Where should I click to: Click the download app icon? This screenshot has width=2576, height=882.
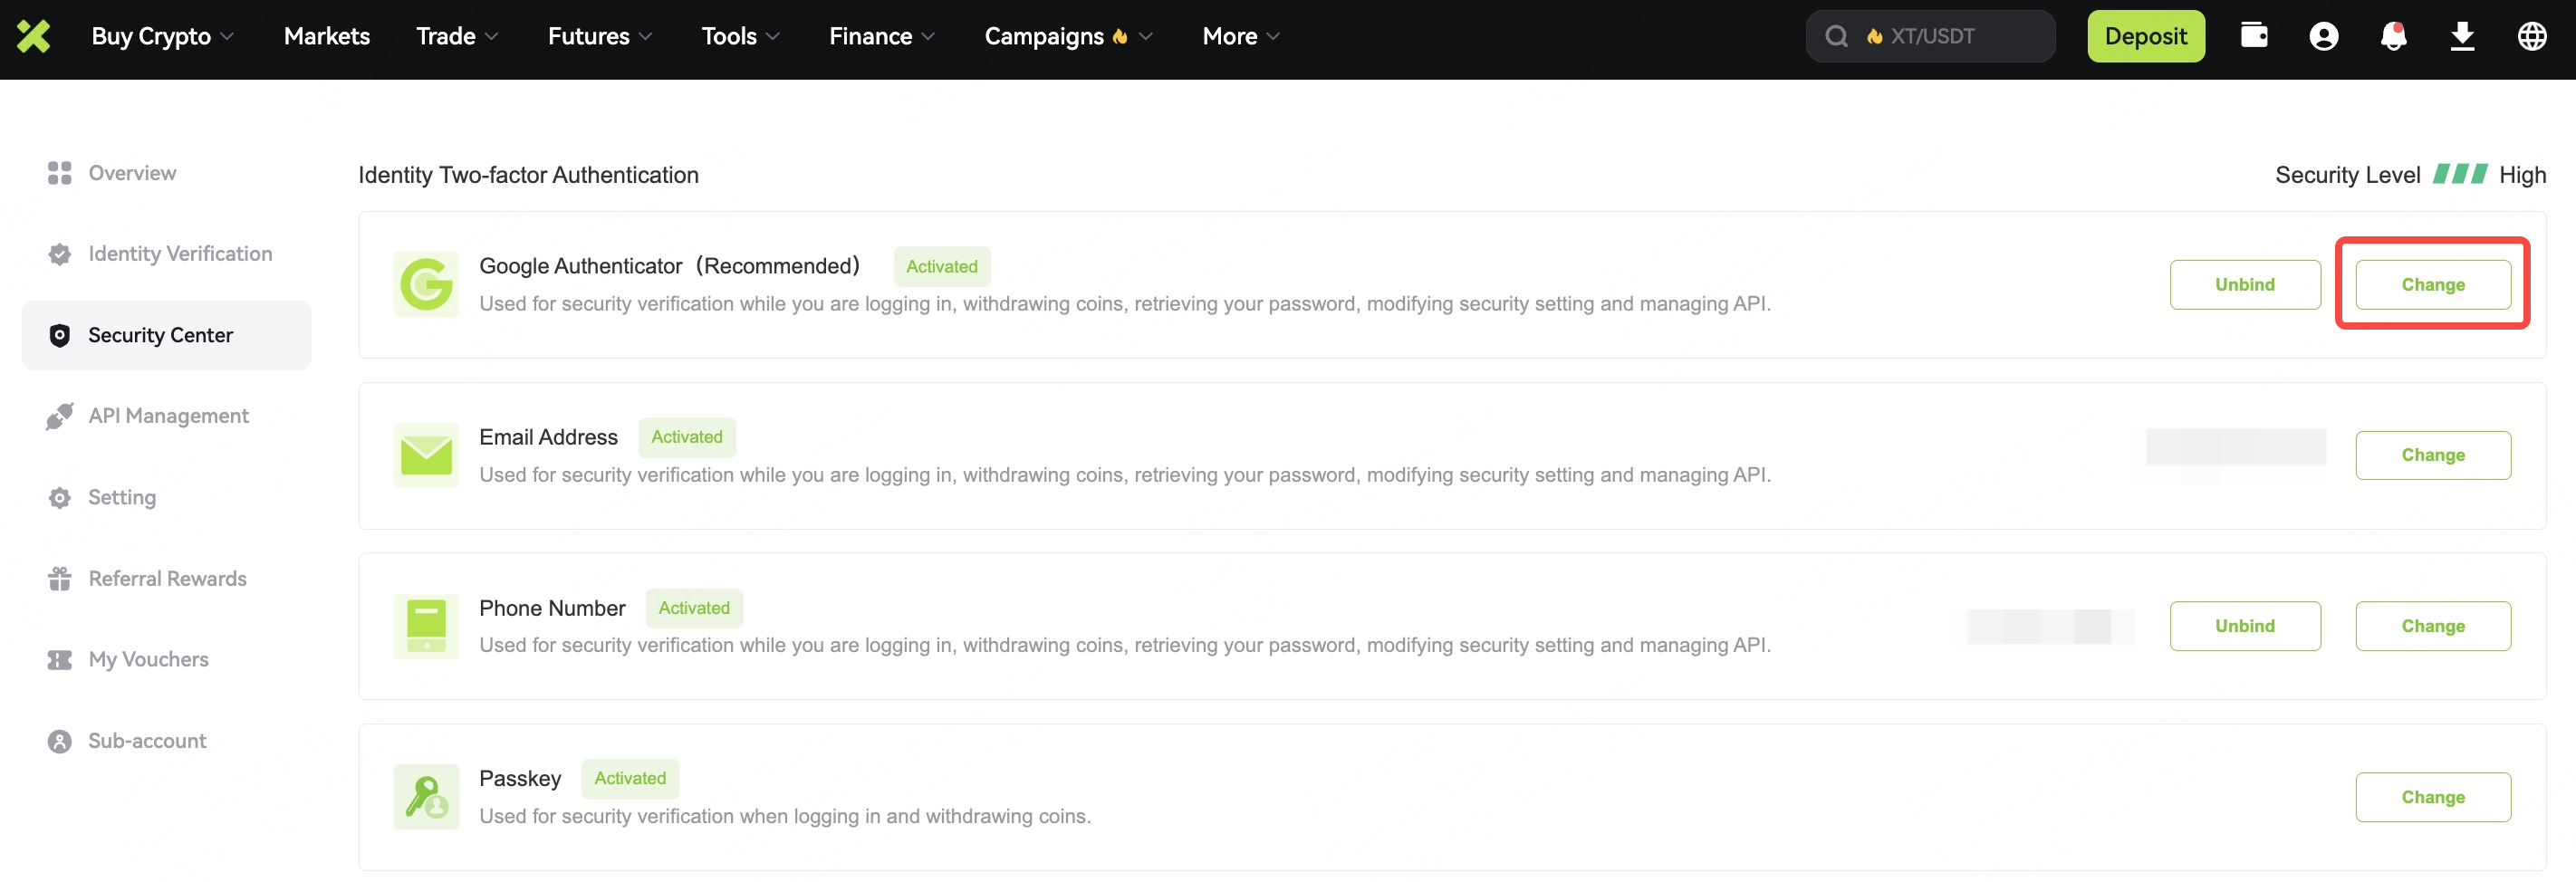[x=2462, y=36]
